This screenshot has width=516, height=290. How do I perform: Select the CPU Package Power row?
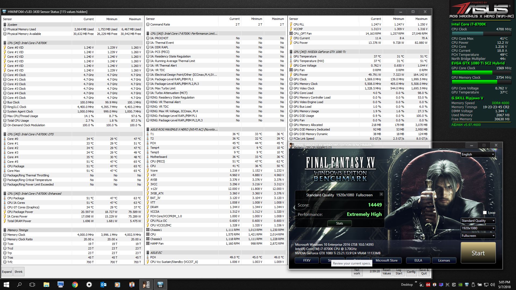[x=72, y=212]
